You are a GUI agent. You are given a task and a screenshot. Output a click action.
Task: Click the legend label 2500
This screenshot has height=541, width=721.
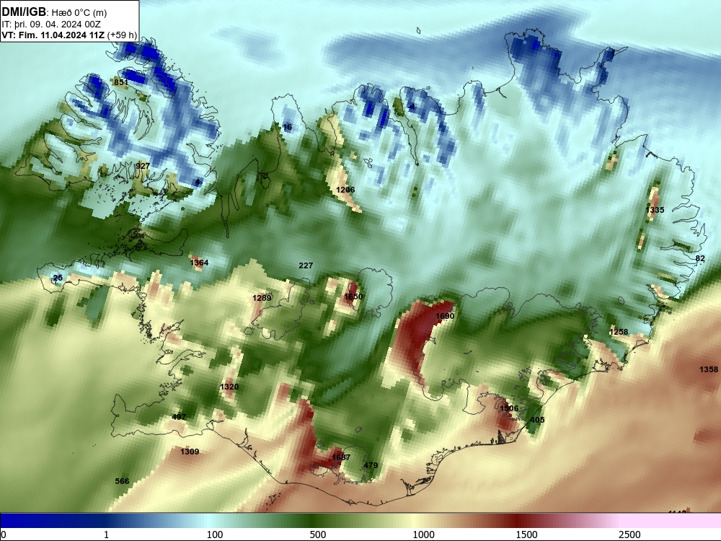tap(629, 535)
